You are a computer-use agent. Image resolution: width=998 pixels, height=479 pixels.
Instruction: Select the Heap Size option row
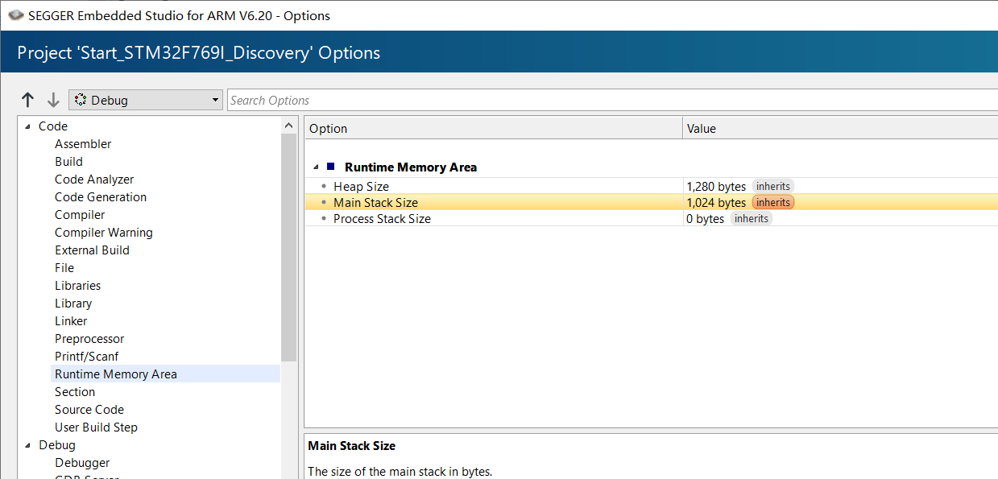point(651,186)
